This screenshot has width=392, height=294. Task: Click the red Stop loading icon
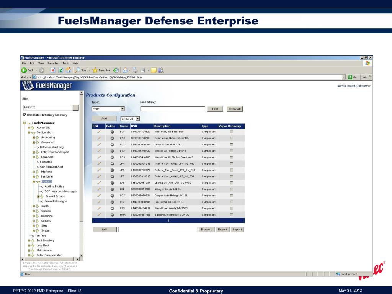pos(53,70)
